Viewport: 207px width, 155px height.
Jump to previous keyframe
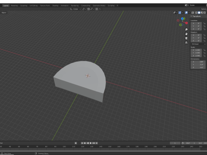(x=85, y=143)
